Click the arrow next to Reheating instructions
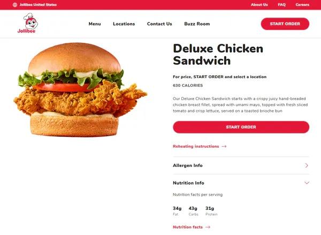 click(224, 146)
